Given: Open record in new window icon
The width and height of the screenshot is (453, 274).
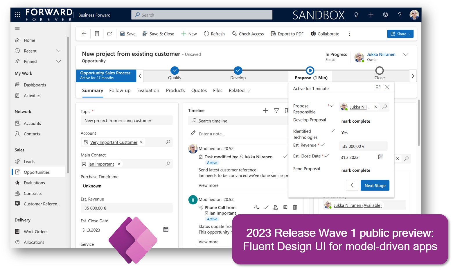Looking at the screenshot, I should (x=110, y=34).
